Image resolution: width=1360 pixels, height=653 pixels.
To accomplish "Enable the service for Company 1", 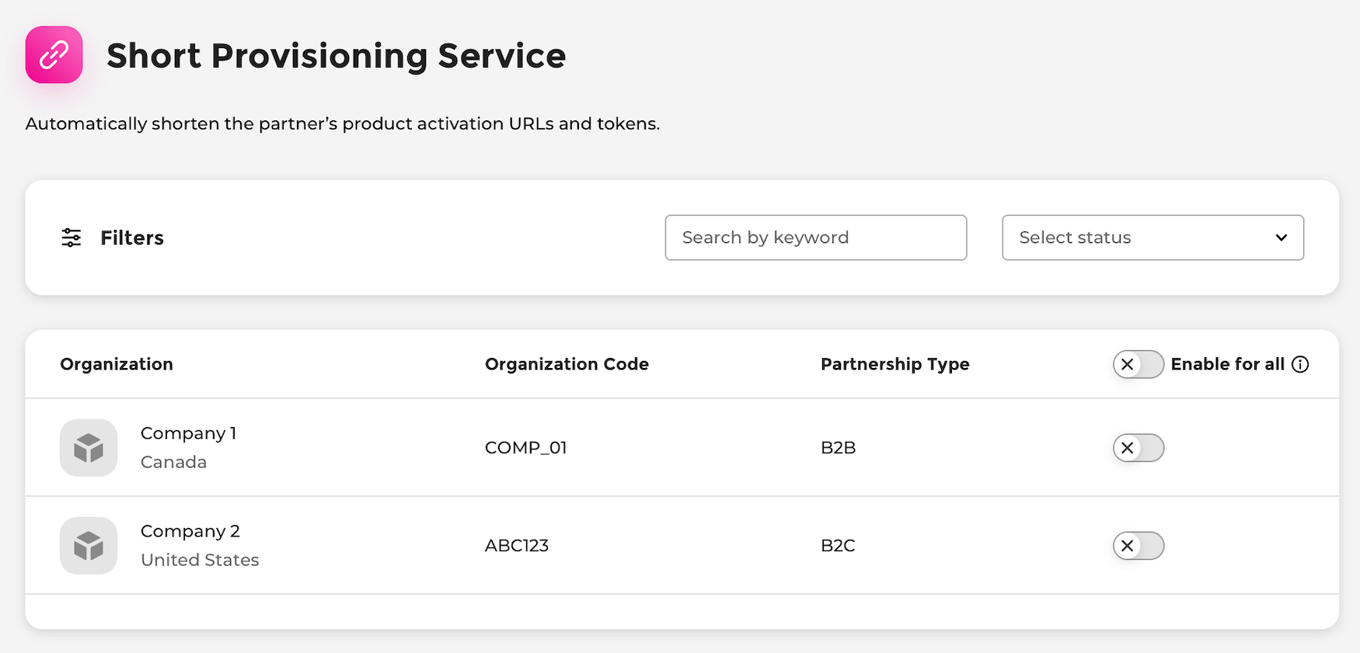I will 1139,448.
